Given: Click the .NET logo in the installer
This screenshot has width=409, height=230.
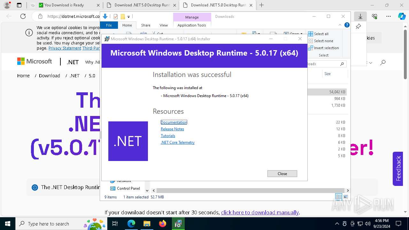Looking at the screenshot, I should point(128,141).
